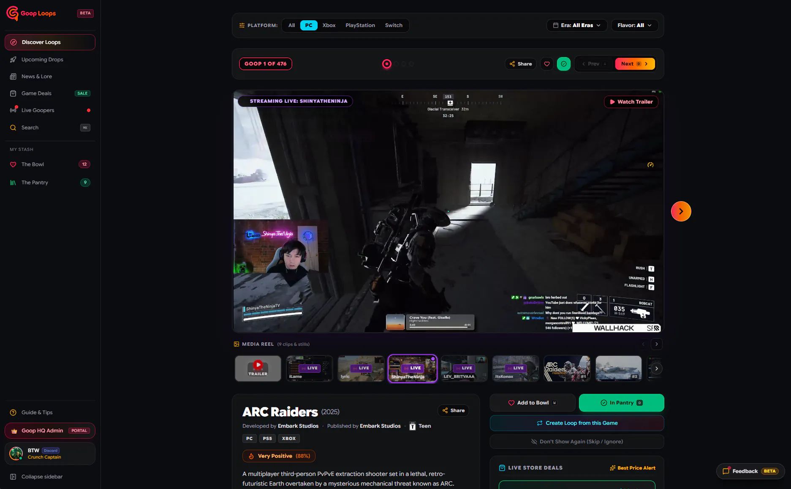Open the Era: All Eras dropdown

(577, 25)
